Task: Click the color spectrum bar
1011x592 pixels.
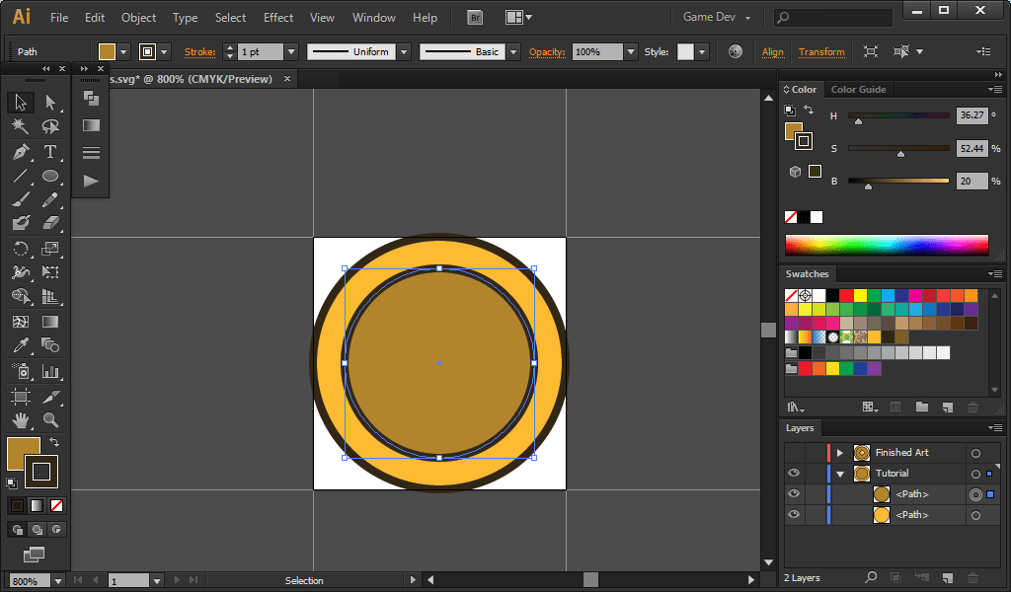Action: tap(886, 245)
